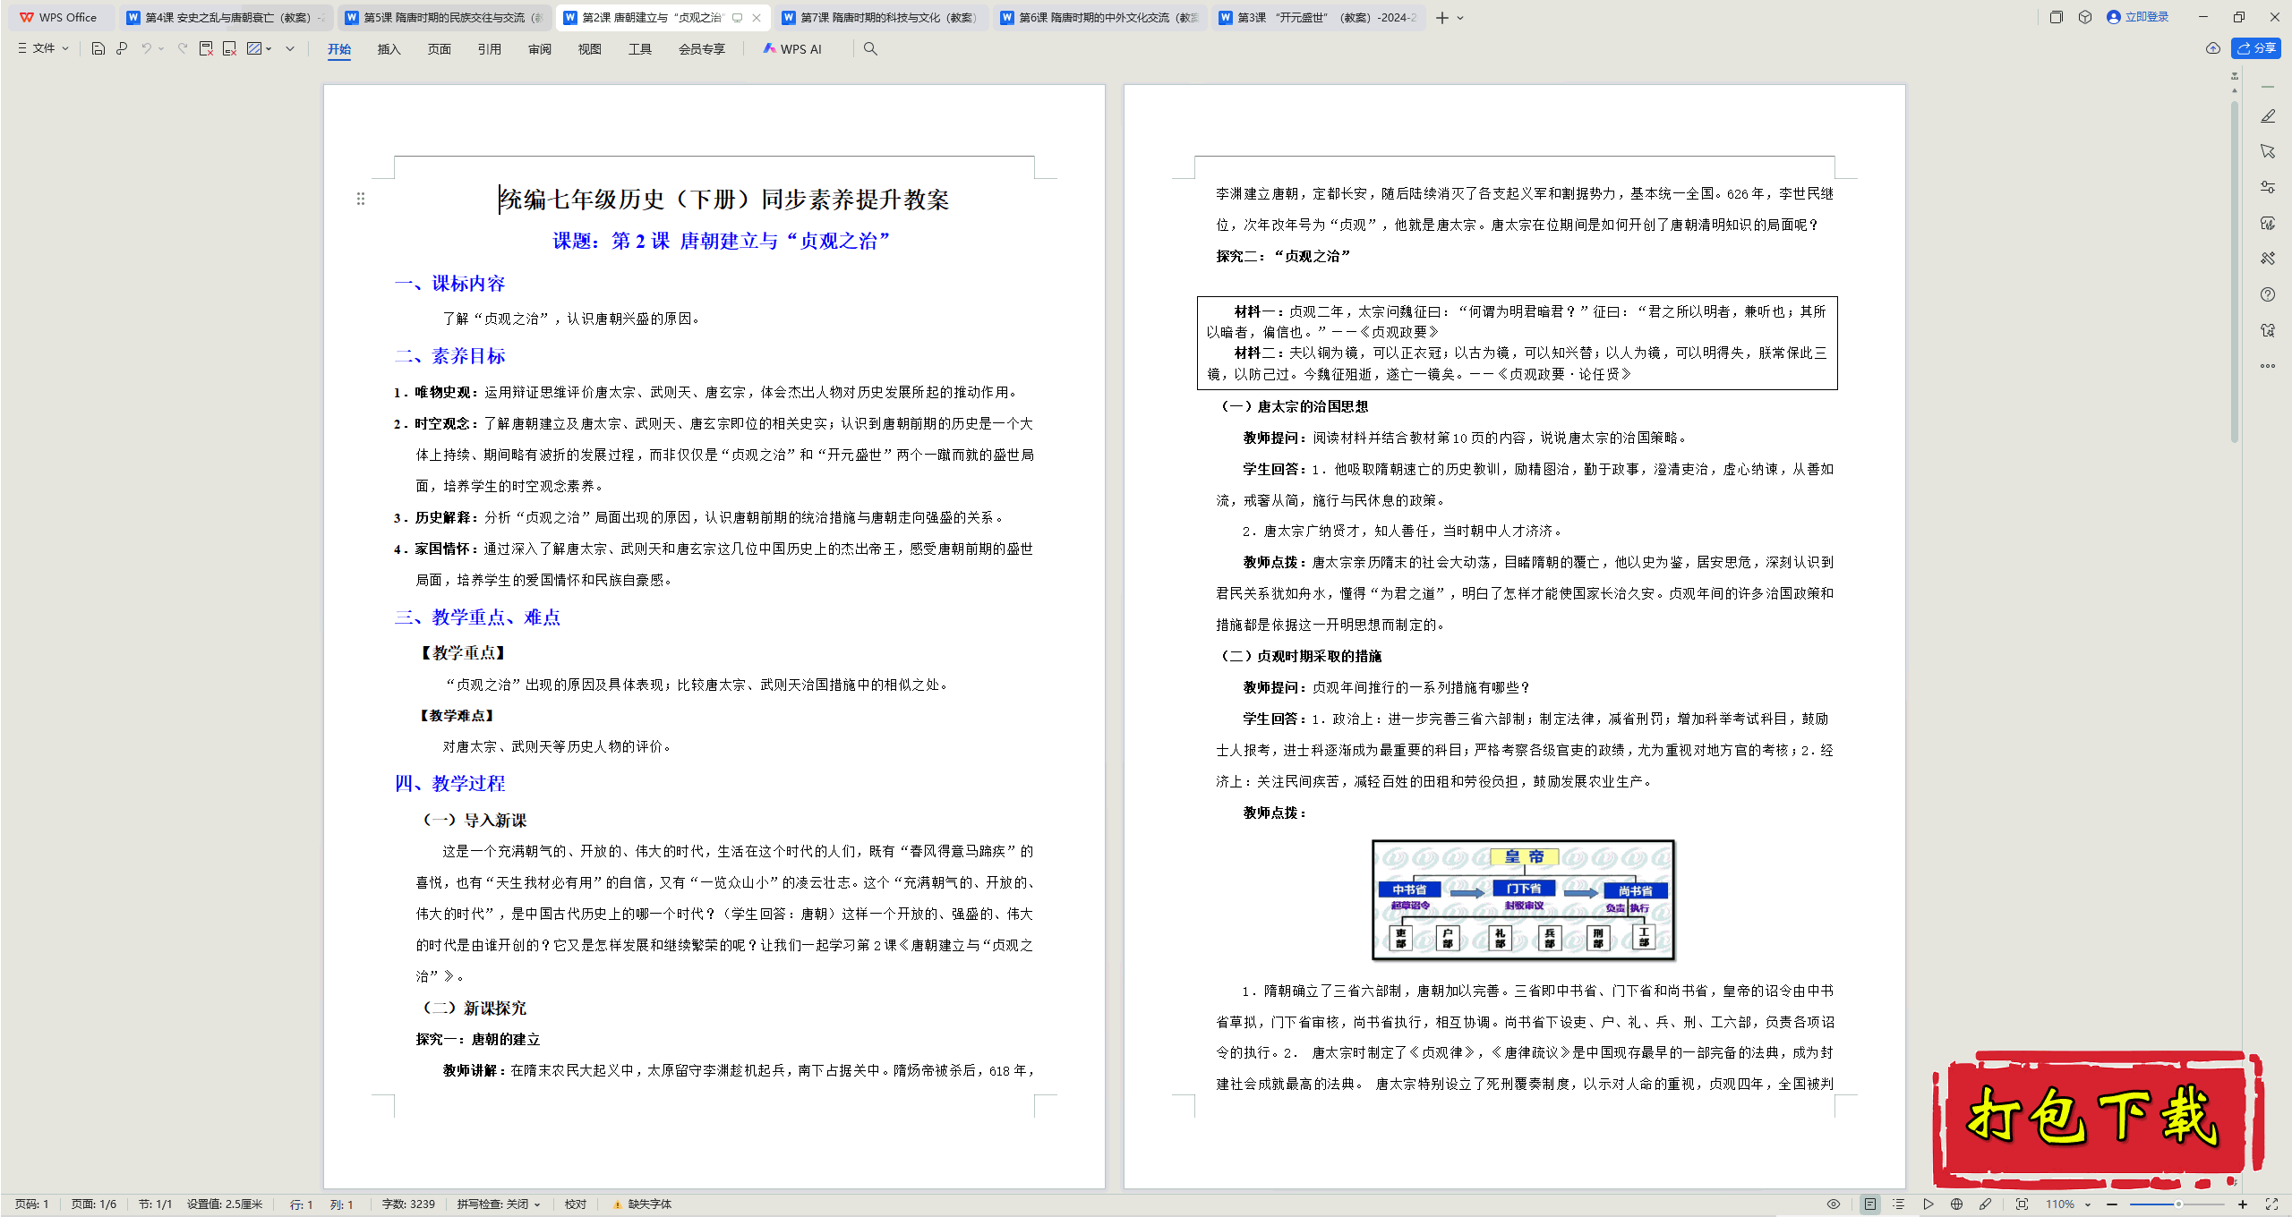Image resolution: width=2292 pixels, height=1217 pixels.
Task: Switch to 第6课 隋唐时期的中外文化交流 tab
Action: [1099, 17]
